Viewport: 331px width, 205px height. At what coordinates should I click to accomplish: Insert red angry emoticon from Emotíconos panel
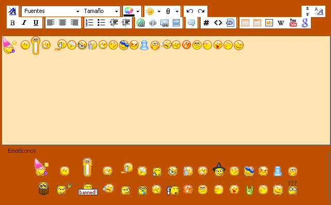click(x=188, y=189)
